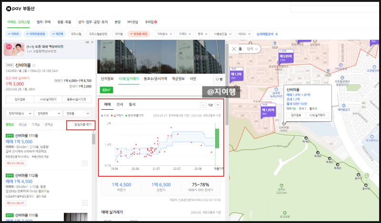381x223 pixels.
Task: Open the 면적 filter dropdown
Action: pyautogui.click(x=203, y=34)
